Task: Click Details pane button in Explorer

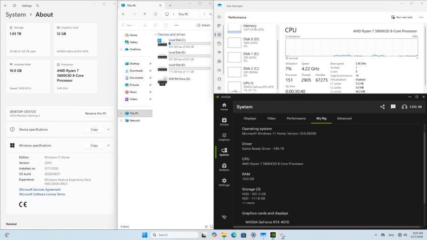Action: [x=204, y=25]
